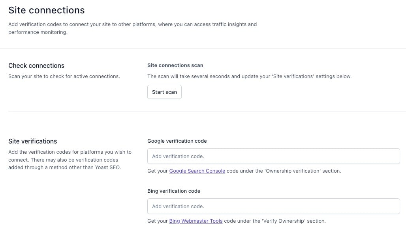This screenshot has height=229, width=406.
Task: Click the 'Get your' text before Google link
Action: pyautogui.click(x=158, y=171)
